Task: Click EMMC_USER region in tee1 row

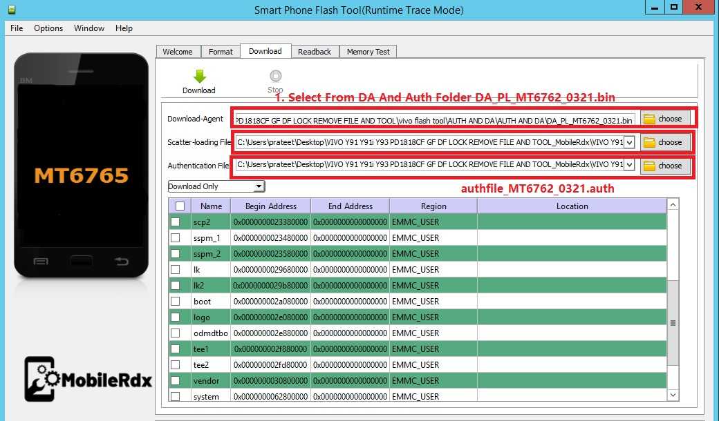Action: pyautogui.click(x=415, y=349)
